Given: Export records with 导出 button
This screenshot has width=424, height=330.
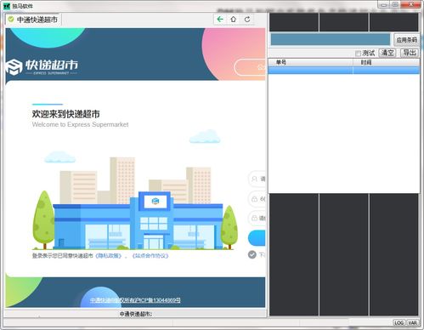Looking at the screenshot, I should pos(410,53).
